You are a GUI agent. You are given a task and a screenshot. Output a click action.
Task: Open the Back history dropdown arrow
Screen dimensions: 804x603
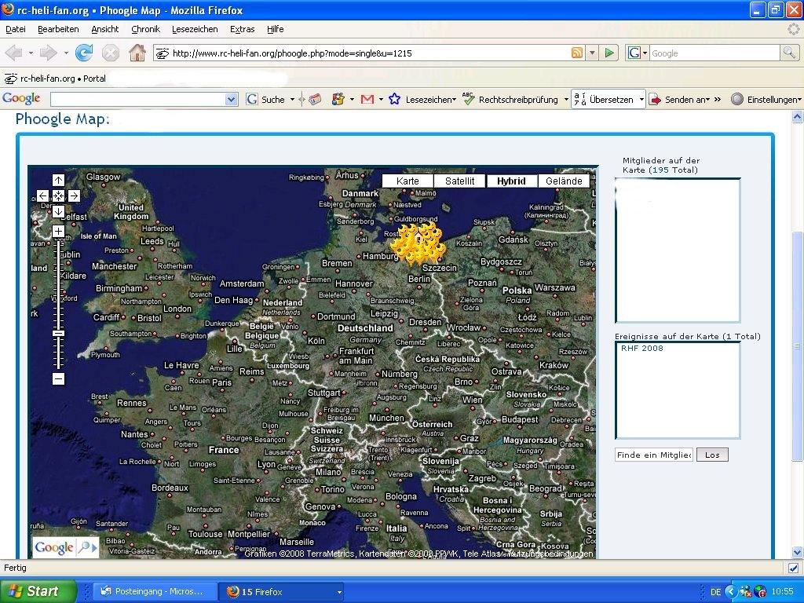coord(31,53)
